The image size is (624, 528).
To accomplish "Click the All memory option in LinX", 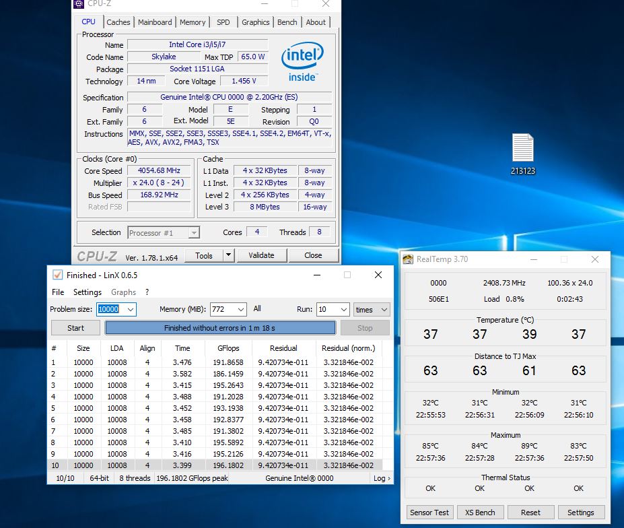I will tap(257, 308).
